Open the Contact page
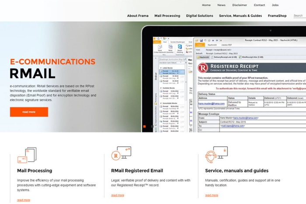 pyautogui.click(x=259, y=5)
